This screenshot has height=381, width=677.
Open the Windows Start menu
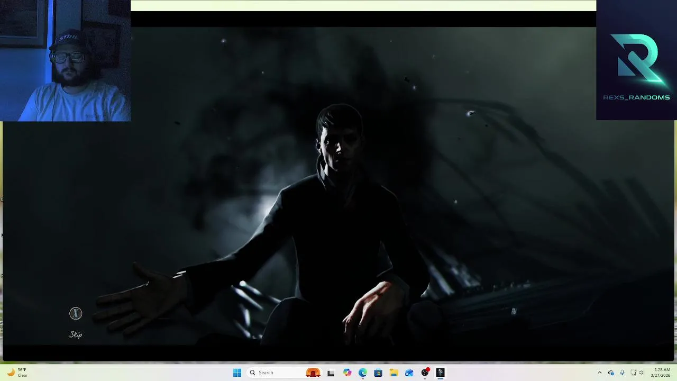237,373
